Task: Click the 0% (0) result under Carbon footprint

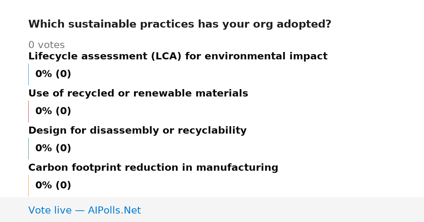Action: 53,186
